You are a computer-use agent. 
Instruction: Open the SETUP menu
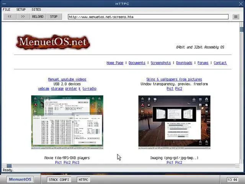(x=21, y=9)
